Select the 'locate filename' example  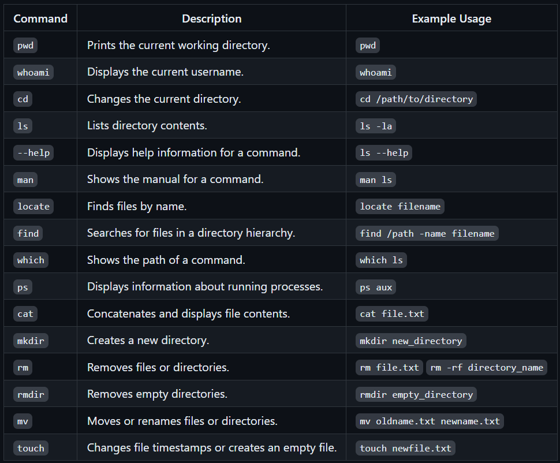coord(400,207)
